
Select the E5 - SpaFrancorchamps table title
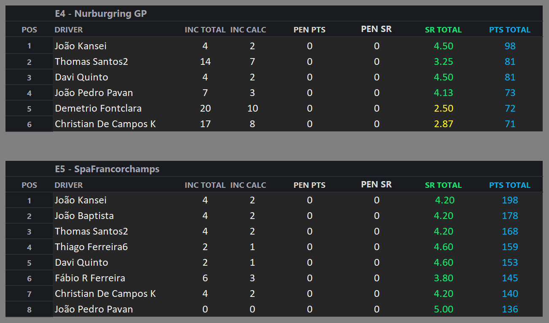pos(107,169)
